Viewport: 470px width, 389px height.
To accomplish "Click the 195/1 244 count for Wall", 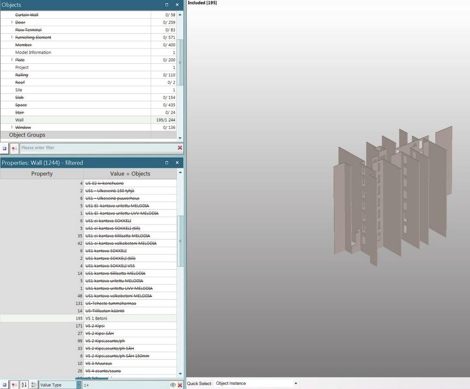I will click(x=166, y=120).
